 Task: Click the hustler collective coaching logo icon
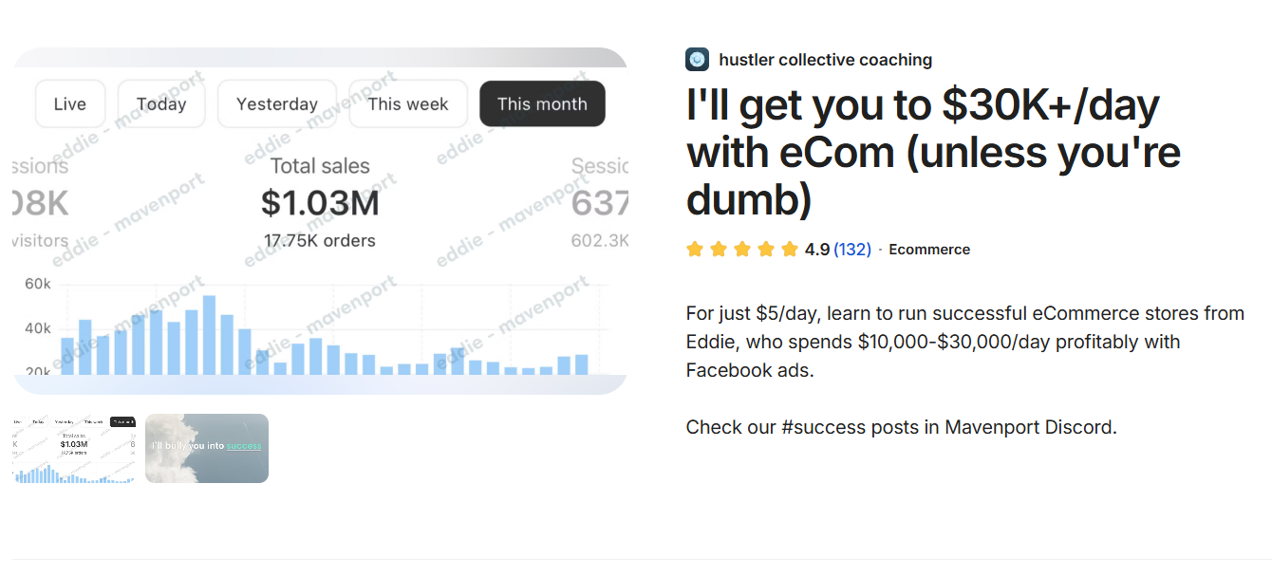[x=697, y=60]
